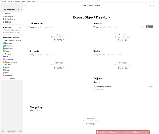Open Ideas view settings icon
This screenshot has height=134, width=159.
pos(144,27)
